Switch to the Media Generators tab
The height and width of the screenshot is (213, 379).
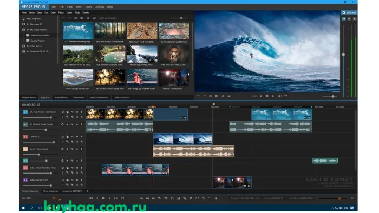(100, 97)
